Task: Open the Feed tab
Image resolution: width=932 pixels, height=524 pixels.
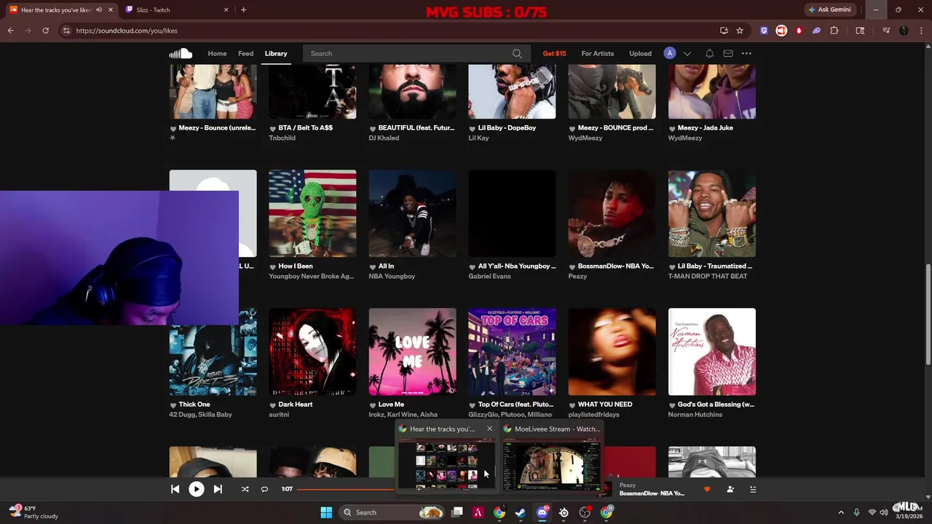Action: (x=245, y=53)
